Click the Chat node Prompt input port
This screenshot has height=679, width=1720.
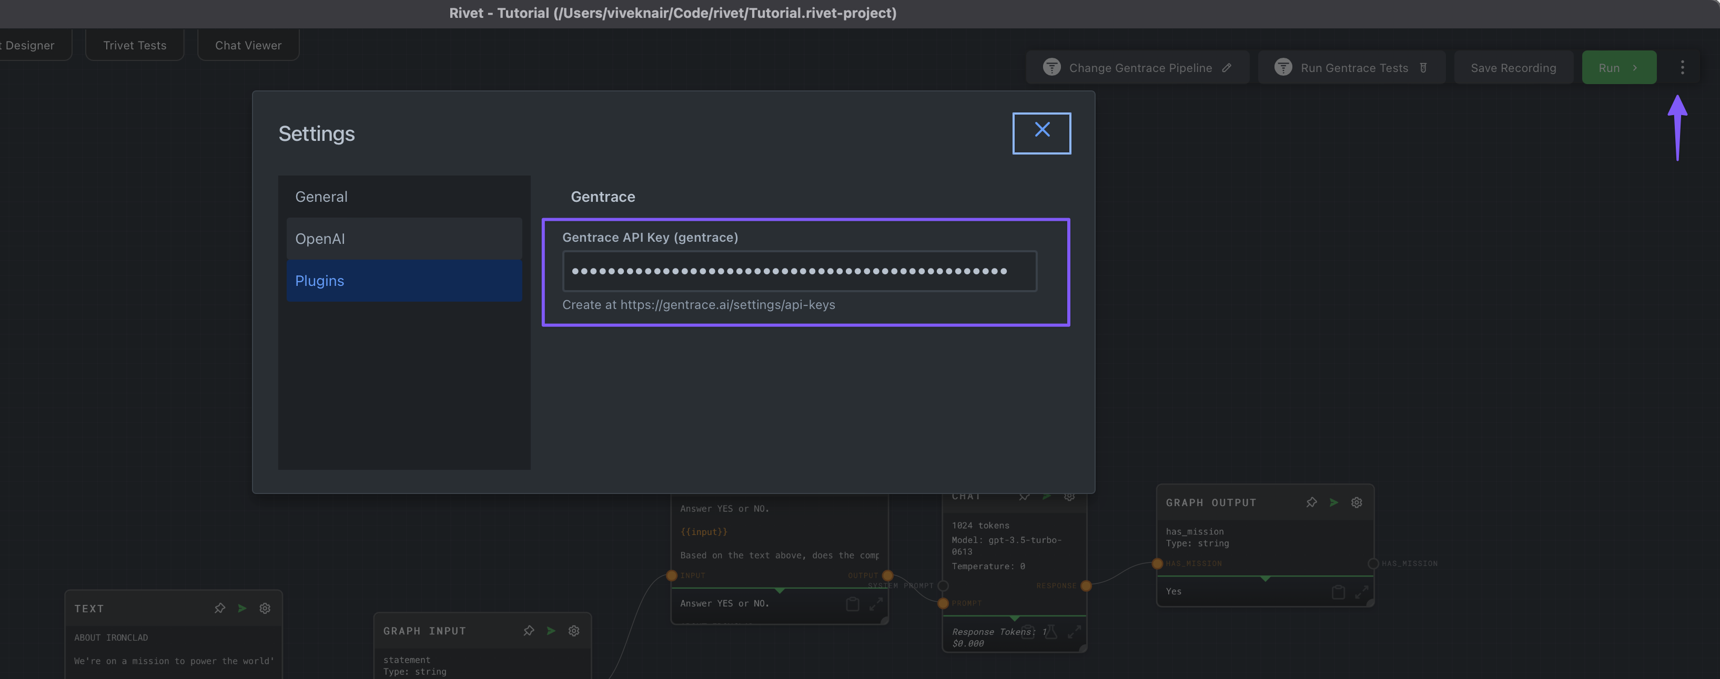tap(943, 603)
